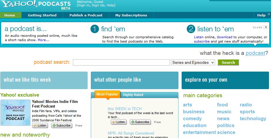Browse the music category
The image size is (271, 138).
(x=224, y=112)
